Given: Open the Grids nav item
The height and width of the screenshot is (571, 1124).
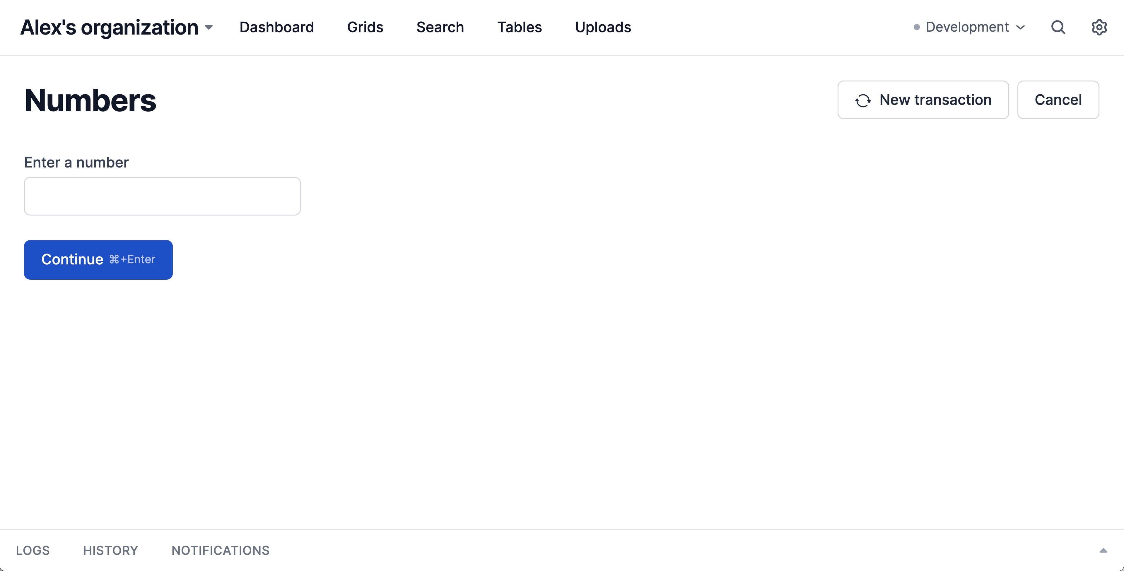Looking at the screenshot, I should 365,27.
